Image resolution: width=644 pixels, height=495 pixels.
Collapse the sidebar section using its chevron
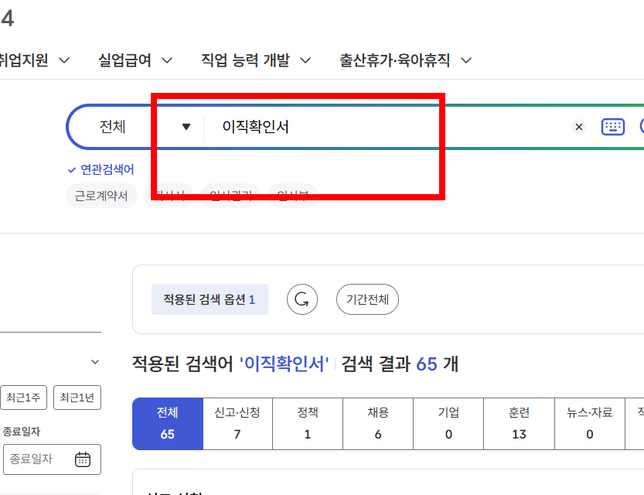(x=95, y=361)
